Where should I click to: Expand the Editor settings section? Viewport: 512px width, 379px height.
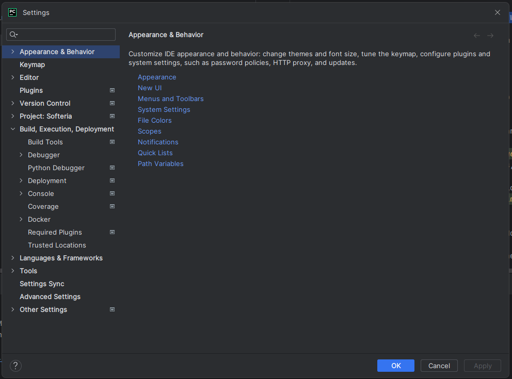tap(13, 77)
